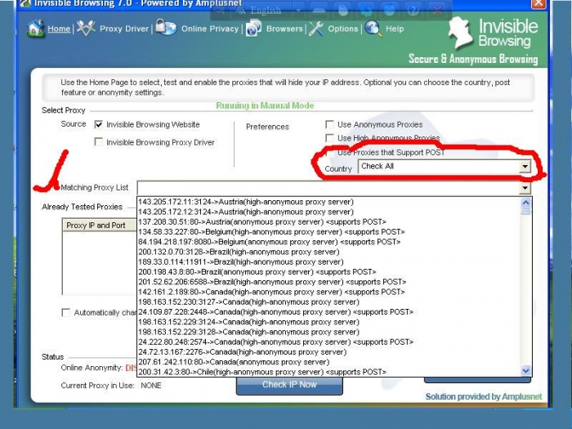The image size is (572, 429).
Task: Select proxy 24.222.80.248:2574 Canada
Action: (328, 342)
